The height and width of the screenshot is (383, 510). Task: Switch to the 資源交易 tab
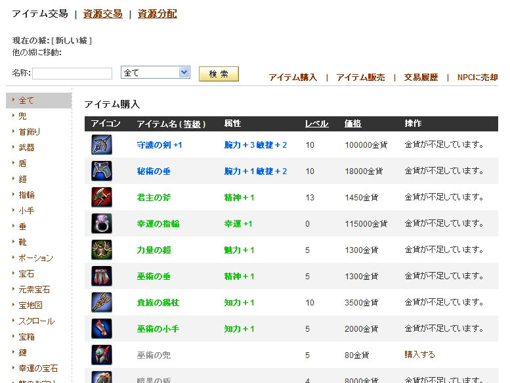(x=102, y=14)
